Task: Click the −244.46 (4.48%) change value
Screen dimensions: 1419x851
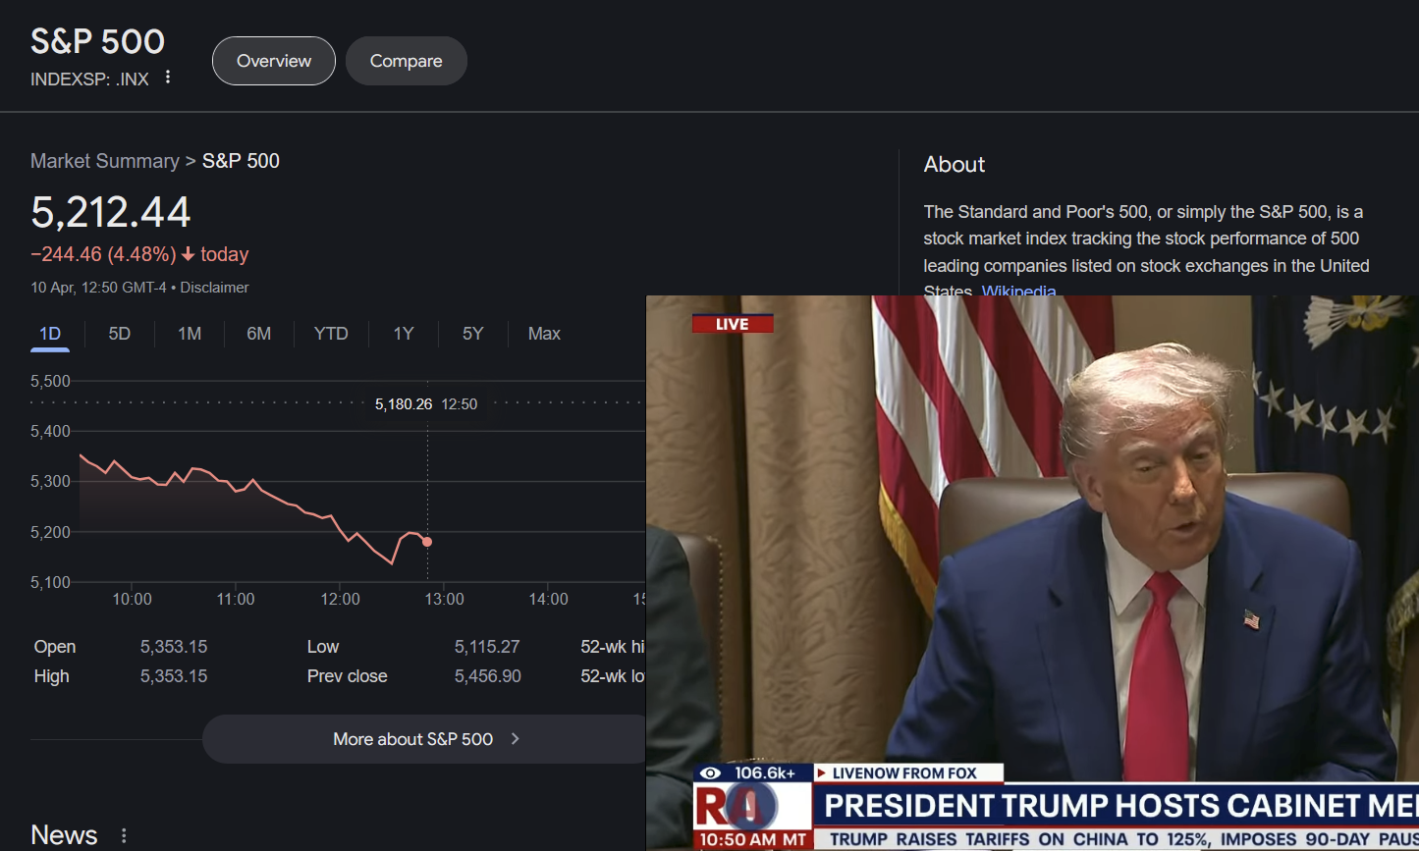Action: pyautogui.click(x=103, y=254)
